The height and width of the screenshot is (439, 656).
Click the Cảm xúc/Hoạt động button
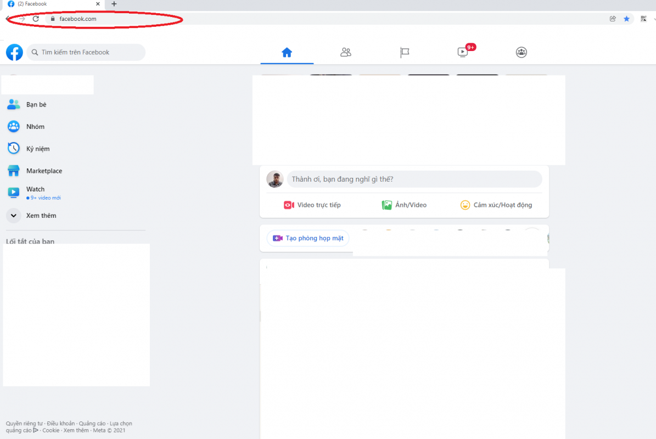click(x=496, y=205)
